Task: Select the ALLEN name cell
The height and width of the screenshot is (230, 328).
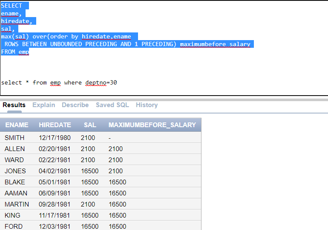Action: click(x=14, y=149)
